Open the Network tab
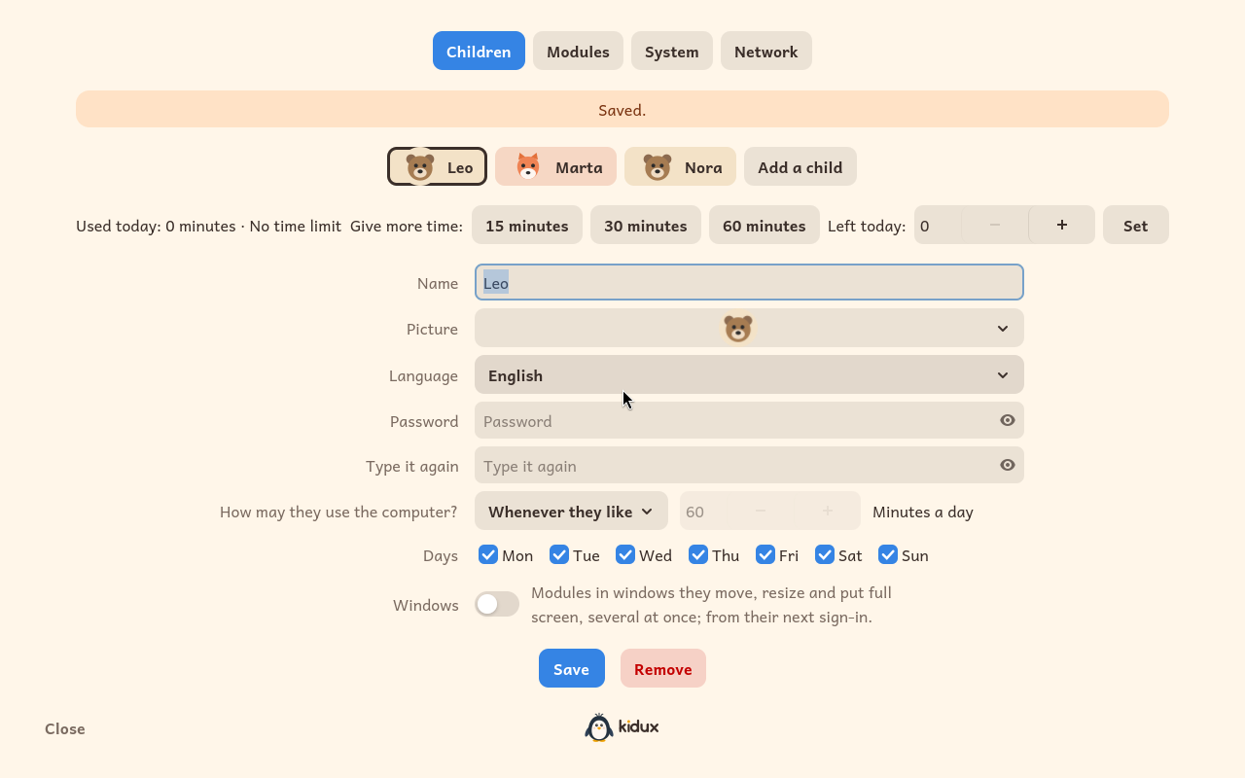This screenshot has width=1245, height=778. [x=766, y=51]
